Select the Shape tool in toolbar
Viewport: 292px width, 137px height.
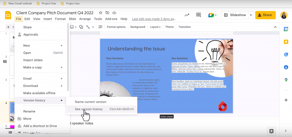coord(81,27)
